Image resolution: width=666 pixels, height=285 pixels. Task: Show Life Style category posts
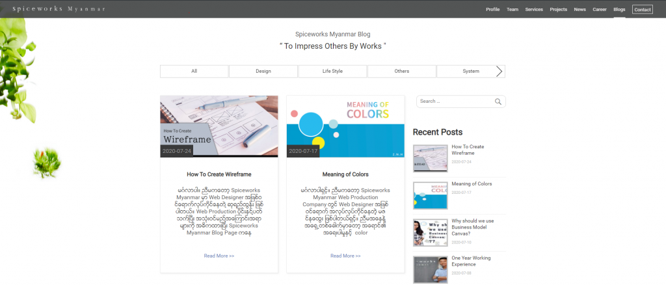point(332,72)
